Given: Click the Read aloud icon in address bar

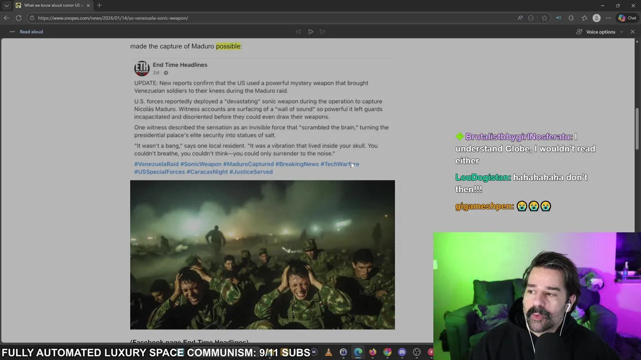Looking at the screenshot, I should (520, 18).
